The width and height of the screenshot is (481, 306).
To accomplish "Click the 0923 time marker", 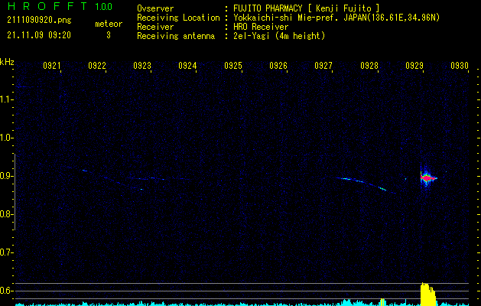I will (142, 66).
